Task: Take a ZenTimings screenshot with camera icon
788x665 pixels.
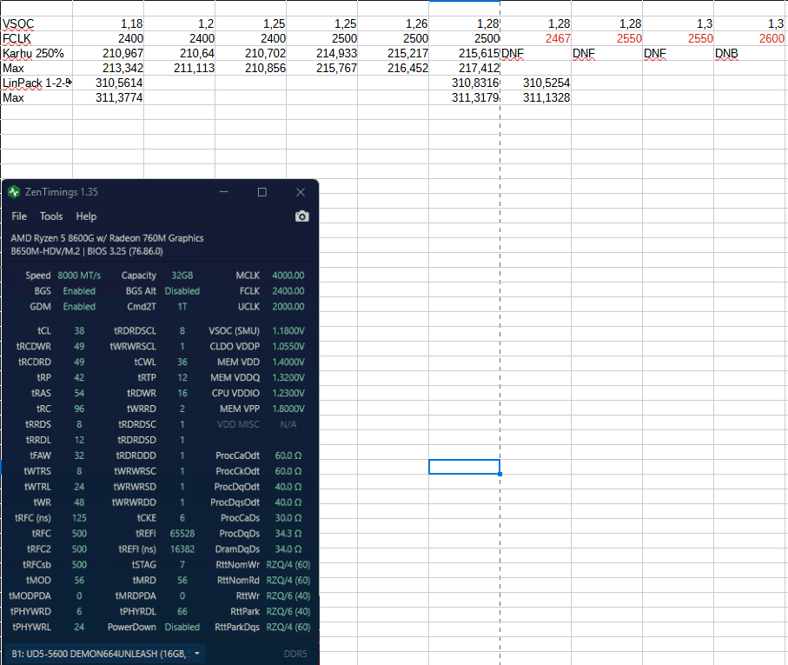Action: [301, 216]
